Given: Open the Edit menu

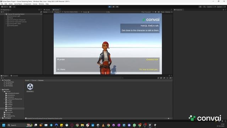Looking at the screenshot, I should click(6, 4).
